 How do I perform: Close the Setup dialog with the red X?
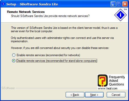click(x=125, y=4)
